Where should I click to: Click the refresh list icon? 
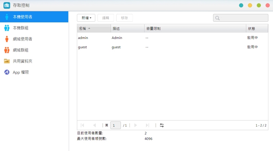(162, 125)
